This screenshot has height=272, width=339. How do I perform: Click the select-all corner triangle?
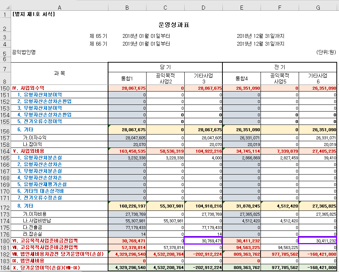coord(5,7)
